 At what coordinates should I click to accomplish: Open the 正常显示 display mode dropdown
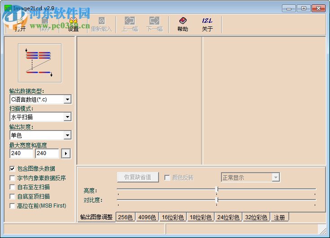click(x=276, y=177)
